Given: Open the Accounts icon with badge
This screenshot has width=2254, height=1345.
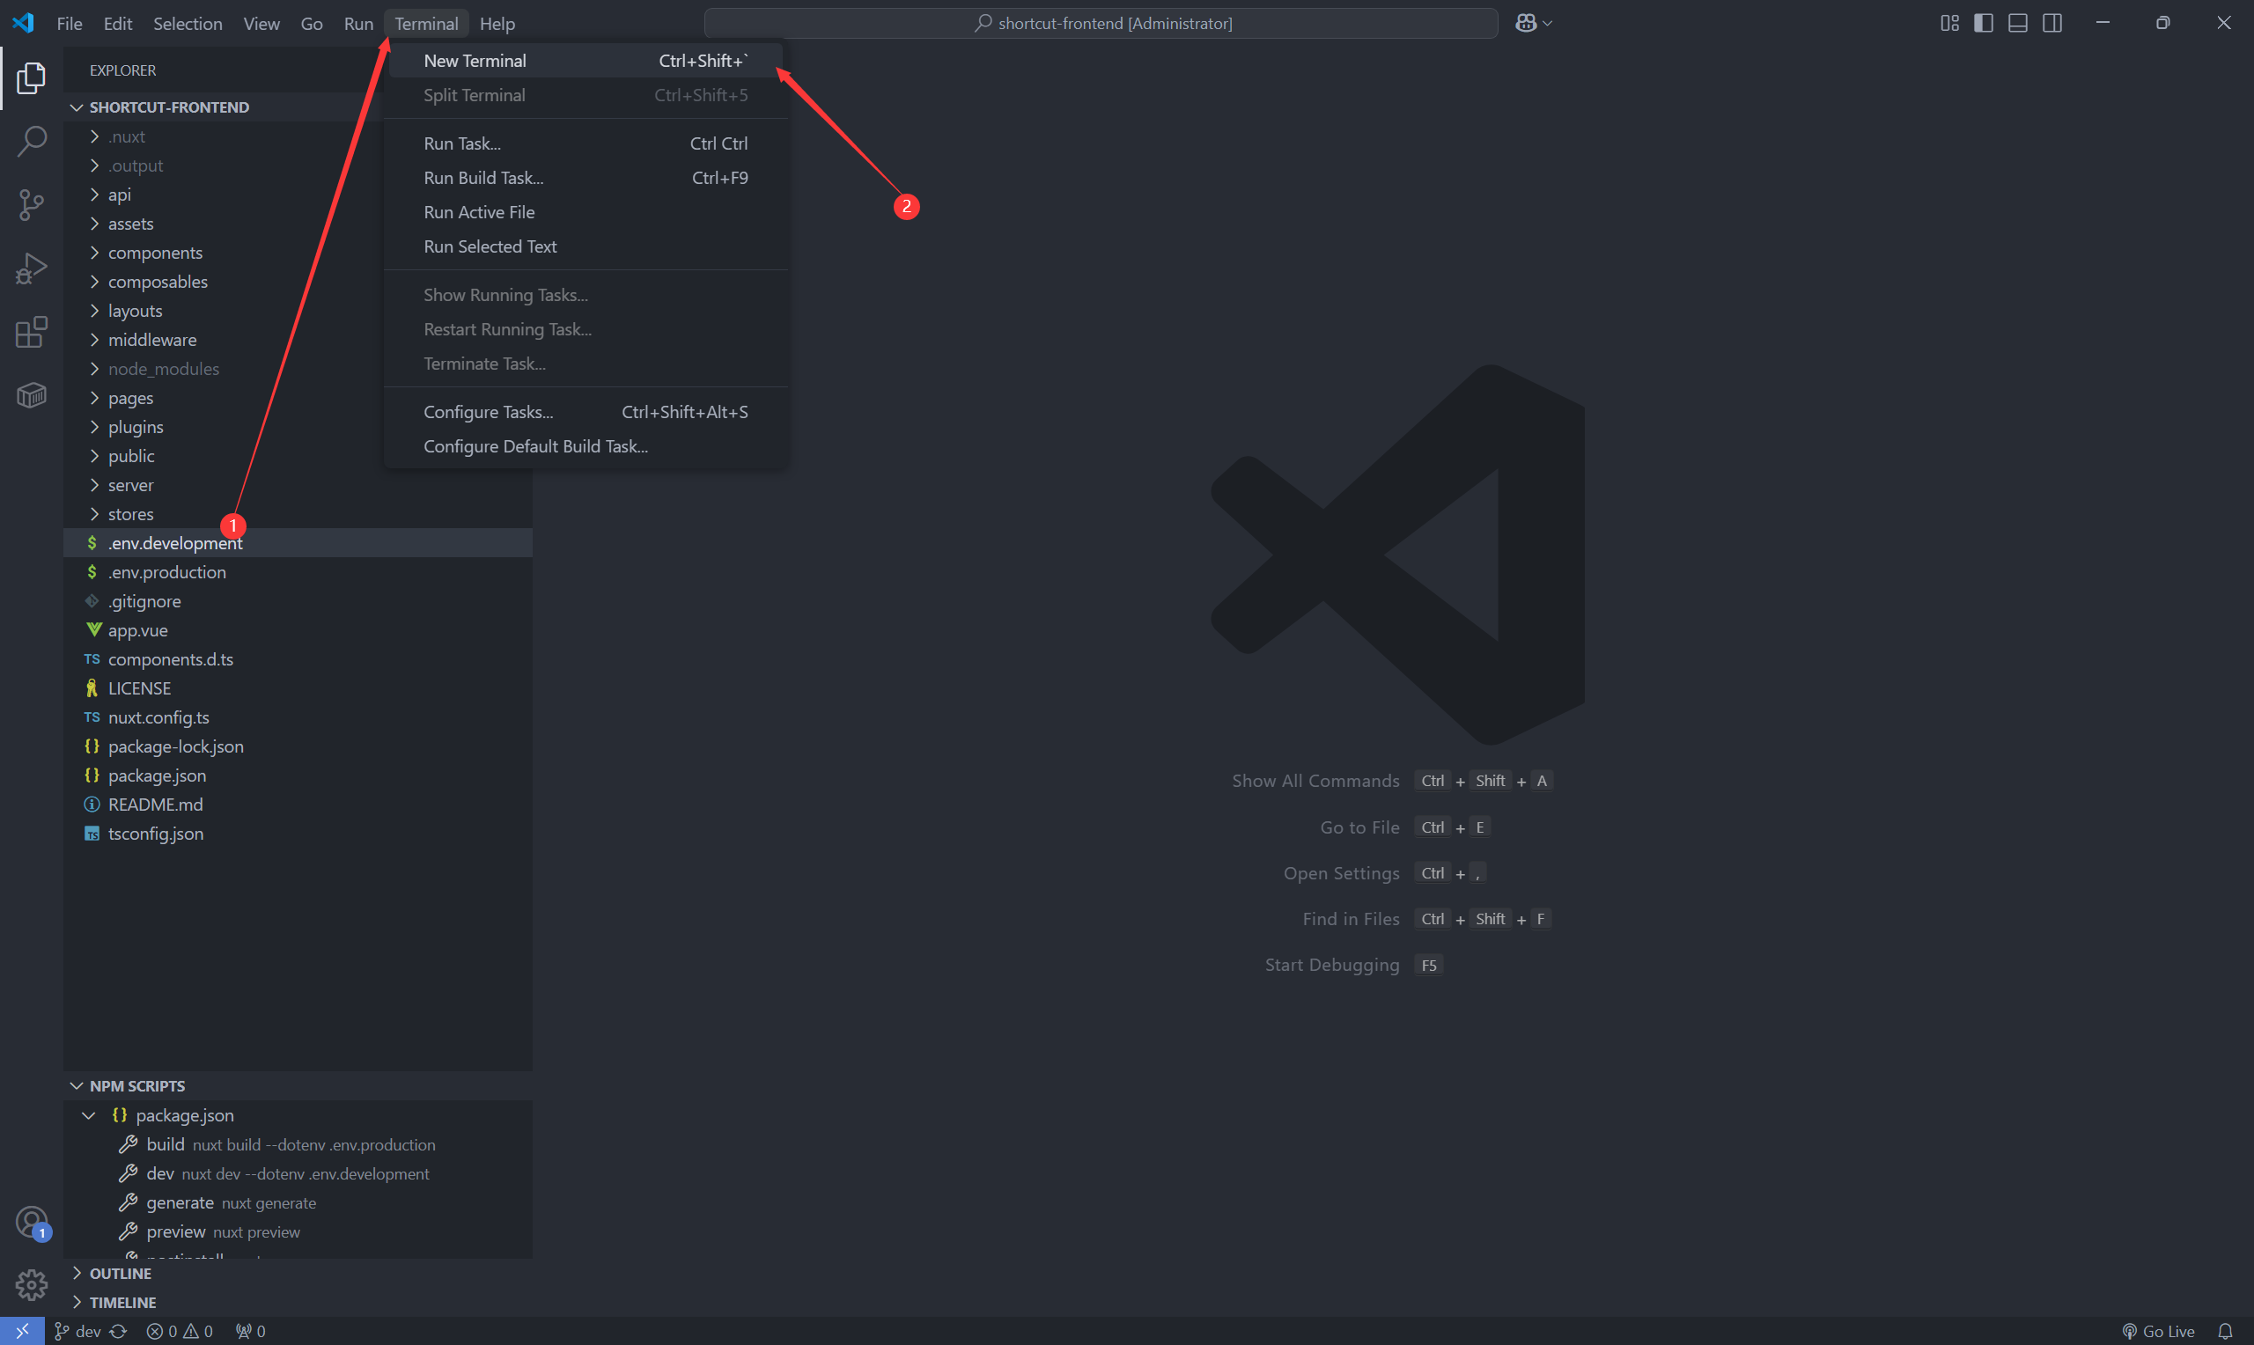Looking at the screenshot, I should click(31, 1223).
